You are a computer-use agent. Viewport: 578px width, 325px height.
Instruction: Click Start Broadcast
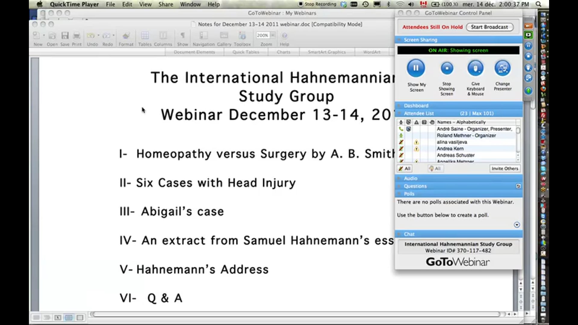(x=490, y=27)
